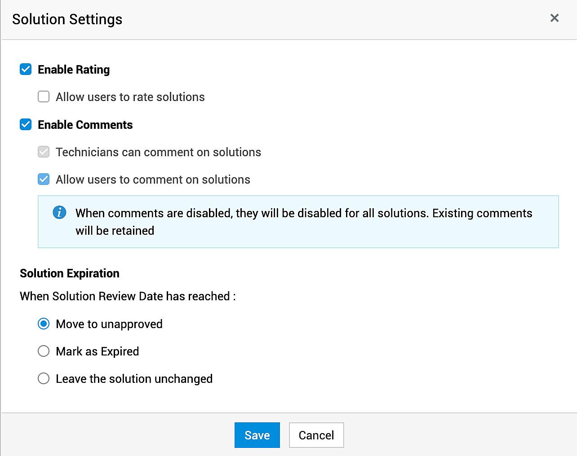Screen dimensions: 577x456
Task: Close the Solution Settings dialog
Action: [x=555, y=18]
